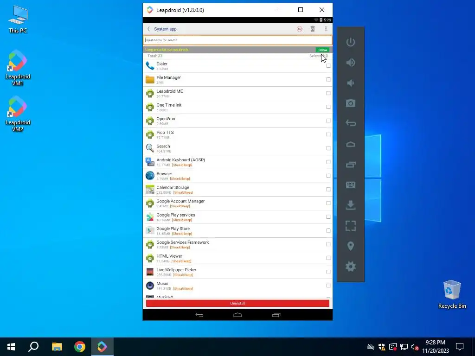Open the three-dot overflow menu
The width and height of the screenshot is (475, 356).
pyautogui.click(x=326, y=29)
